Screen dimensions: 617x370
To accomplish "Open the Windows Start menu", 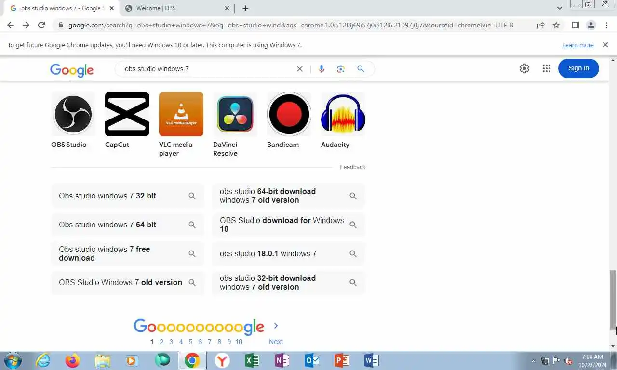I will point(12,360).
